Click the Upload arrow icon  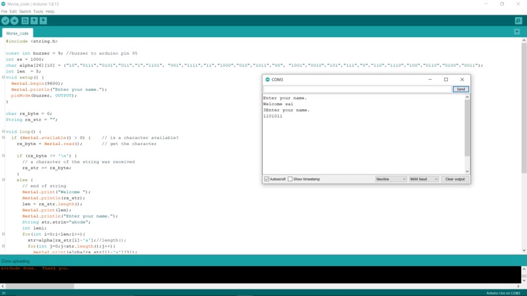coord(14,21)
